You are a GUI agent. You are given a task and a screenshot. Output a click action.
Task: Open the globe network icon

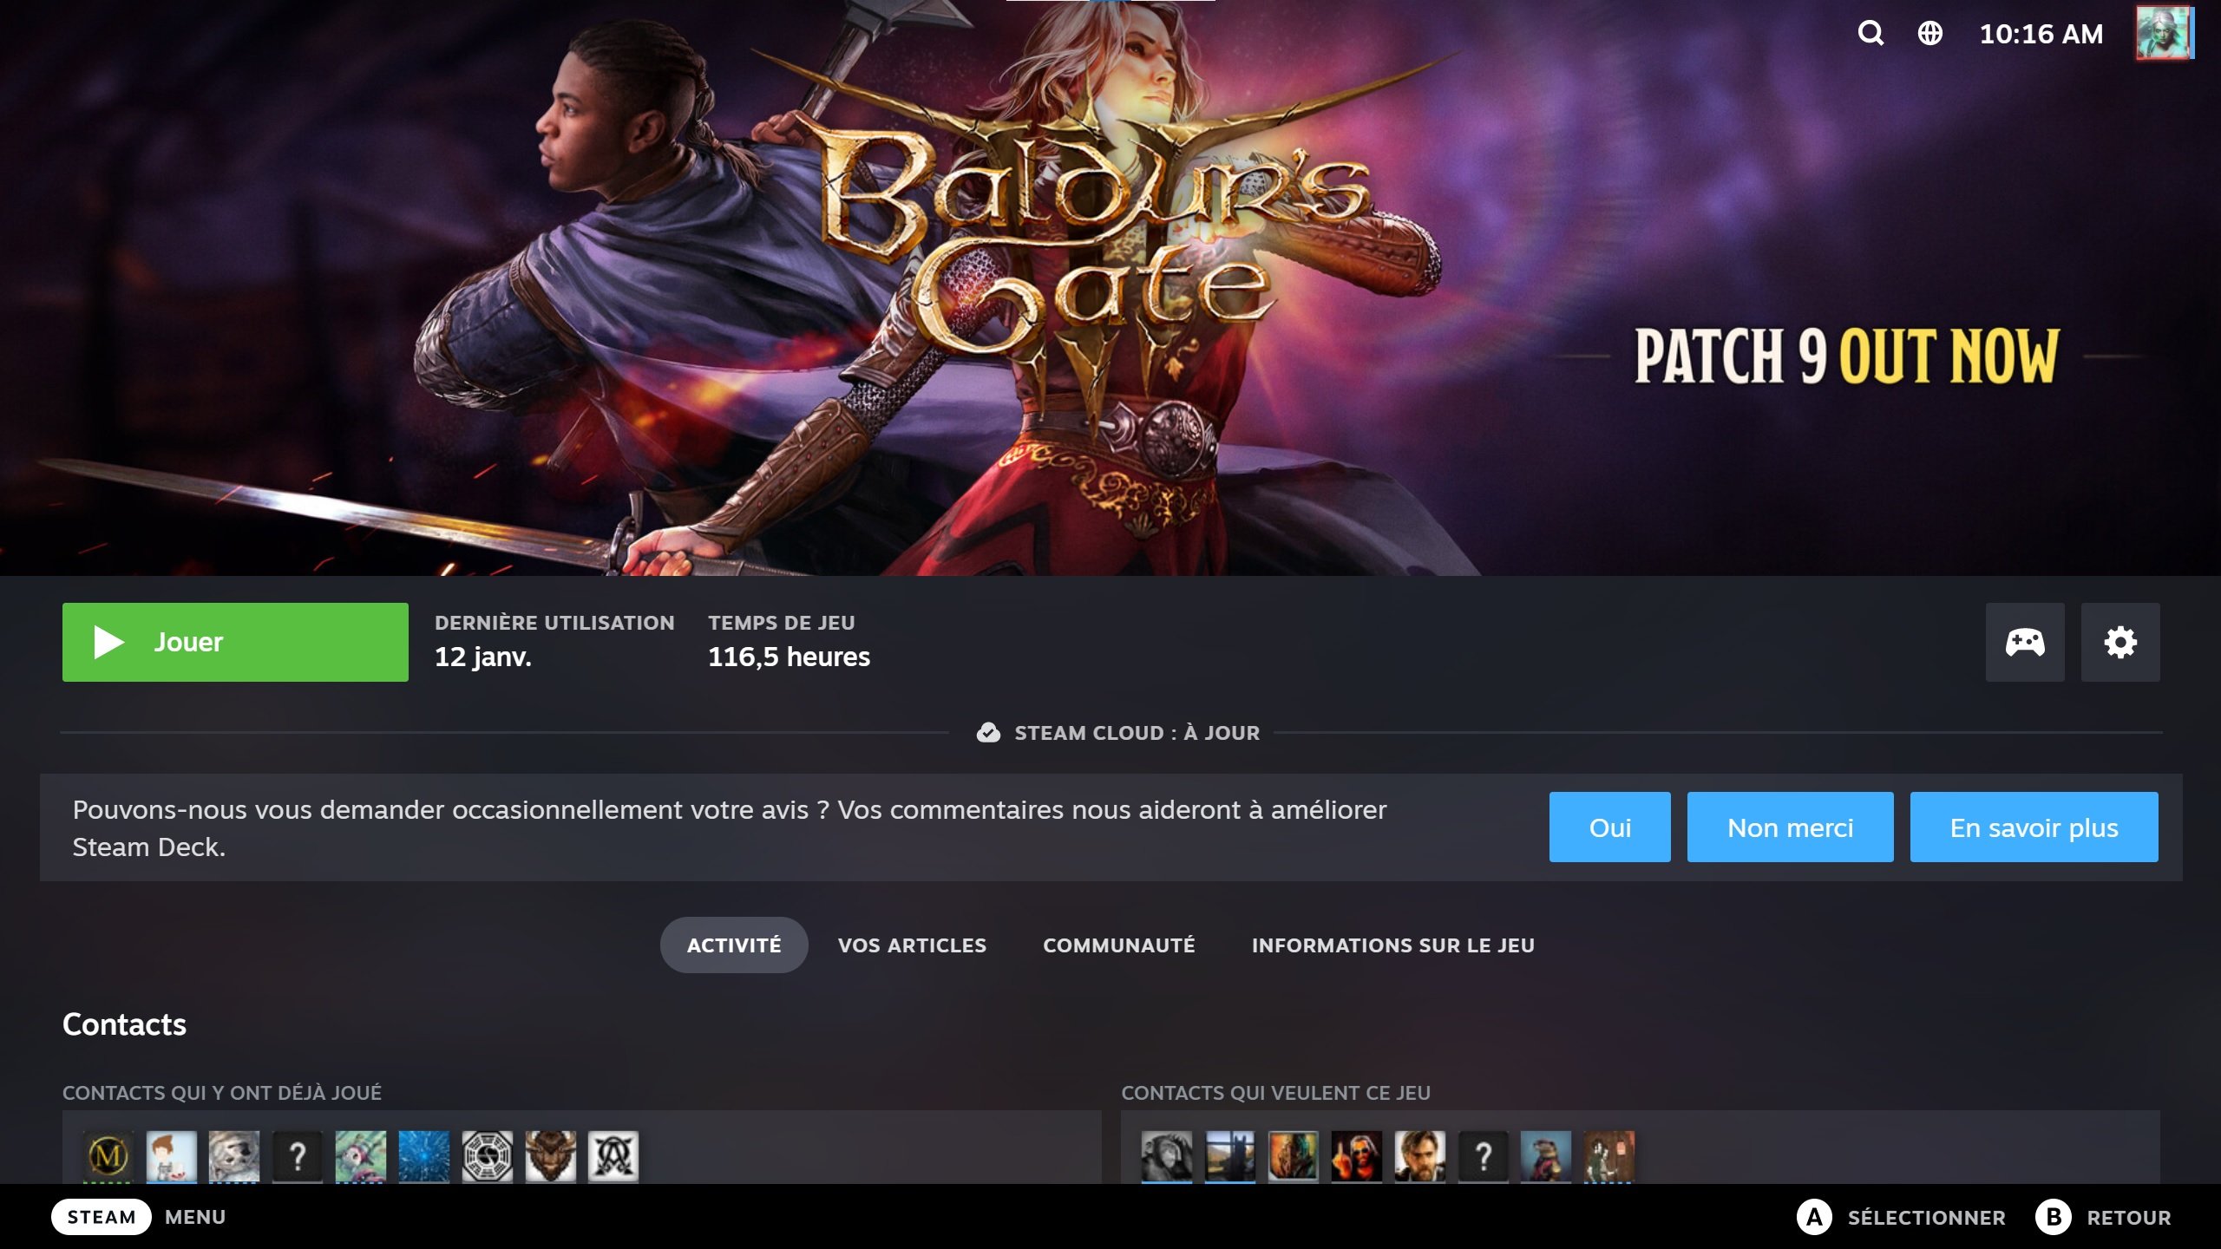coord(1929,34)
